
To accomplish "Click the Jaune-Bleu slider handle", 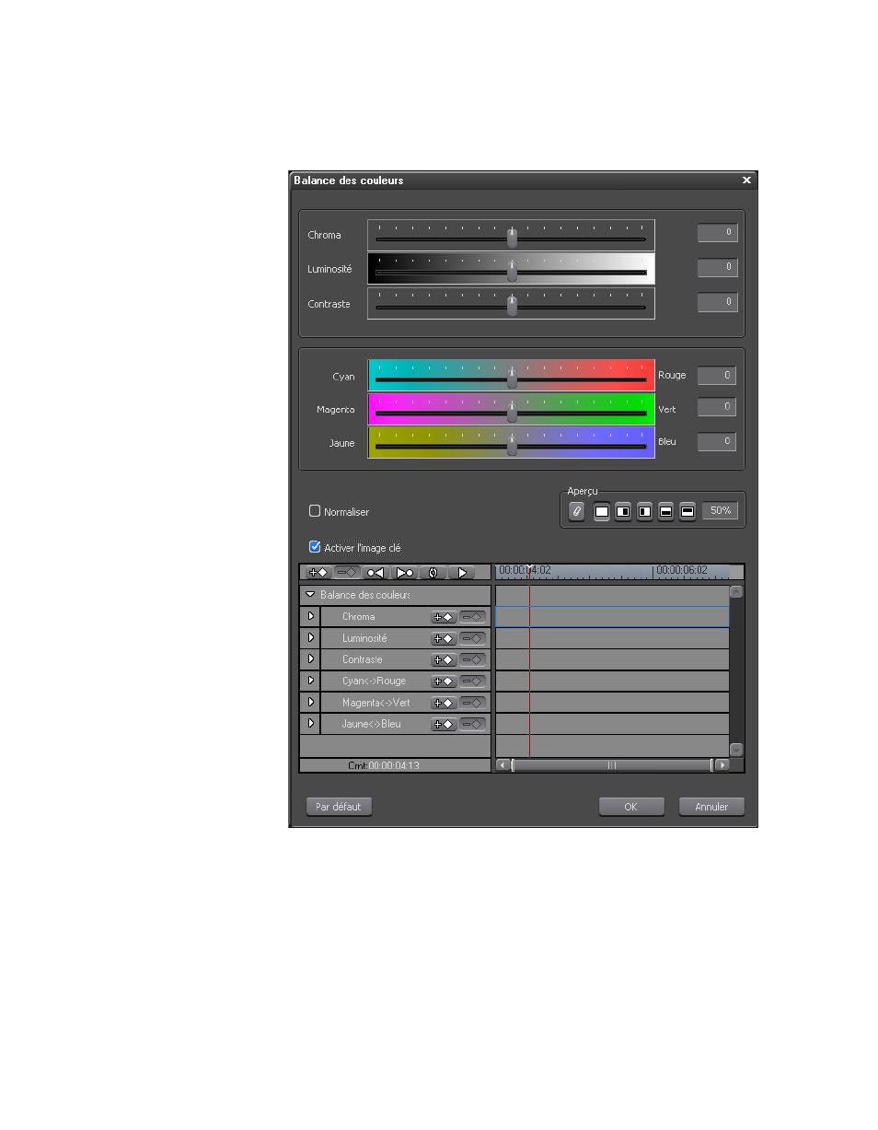I will pos(513,446).
